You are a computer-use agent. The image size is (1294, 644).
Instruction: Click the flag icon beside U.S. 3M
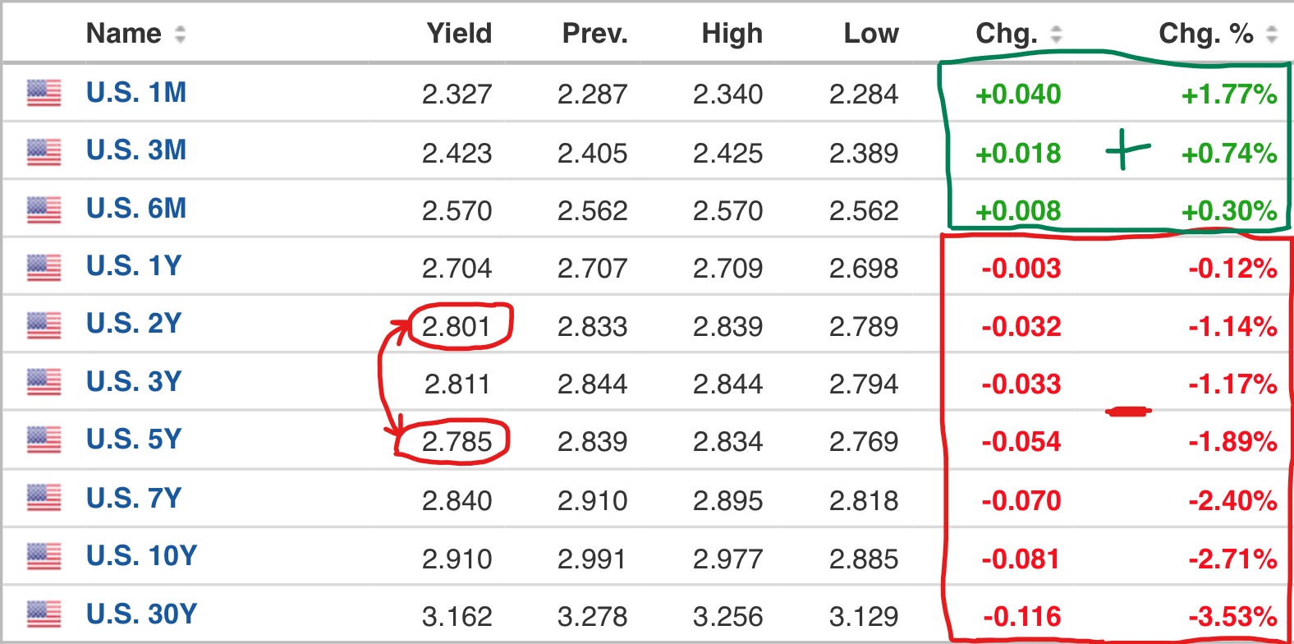point(44,152)
